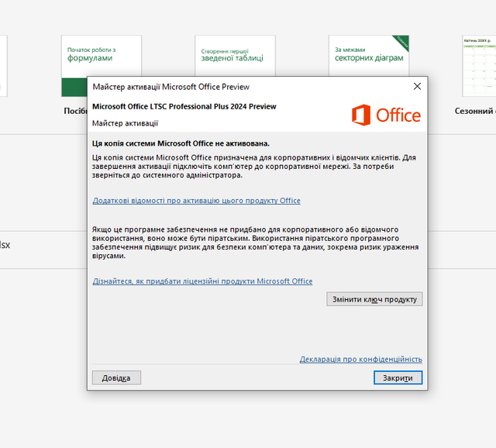Close the Office activation wizard dialog
The image size is (496, 448).
(417, 86)
